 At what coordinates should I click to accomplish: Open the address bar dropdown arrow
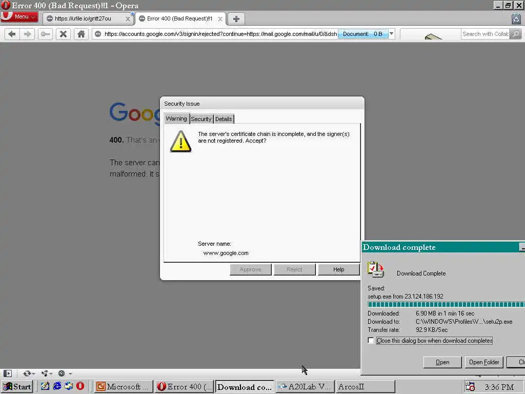tap(391, 34)
